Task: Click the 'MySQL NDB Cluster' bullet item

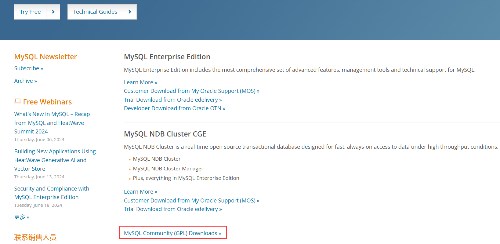Action: point(157,159)
